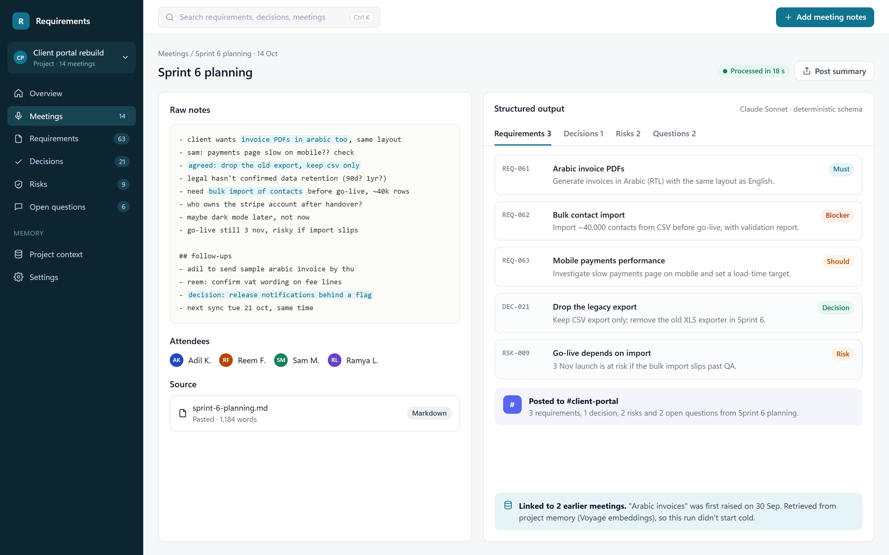Click the Settings gear icon

click(x=19, y=277)
